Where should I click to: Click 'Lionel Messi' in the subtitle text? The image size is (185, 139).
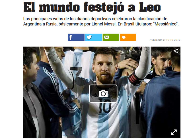[104, 24]
